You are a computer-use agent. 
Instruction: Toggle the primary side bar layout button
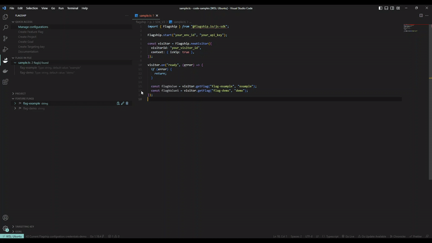point(380,8)
